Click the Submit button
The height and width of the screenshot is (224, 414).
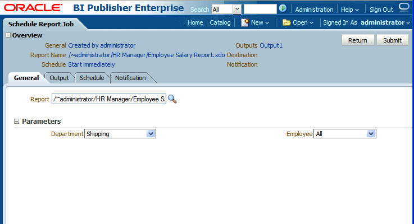392,40
